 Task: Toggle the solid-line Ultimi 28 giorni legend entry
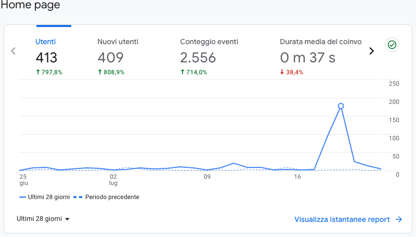(44, 197)
